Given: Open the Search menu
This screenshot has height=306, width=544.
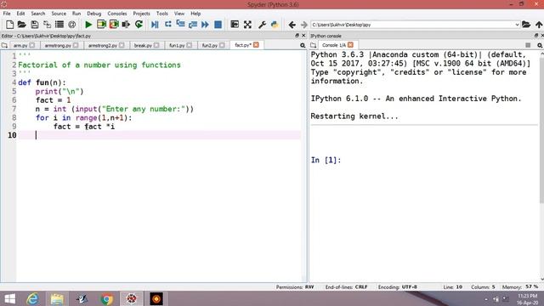Looking at the screenshot, I should 38,14.
